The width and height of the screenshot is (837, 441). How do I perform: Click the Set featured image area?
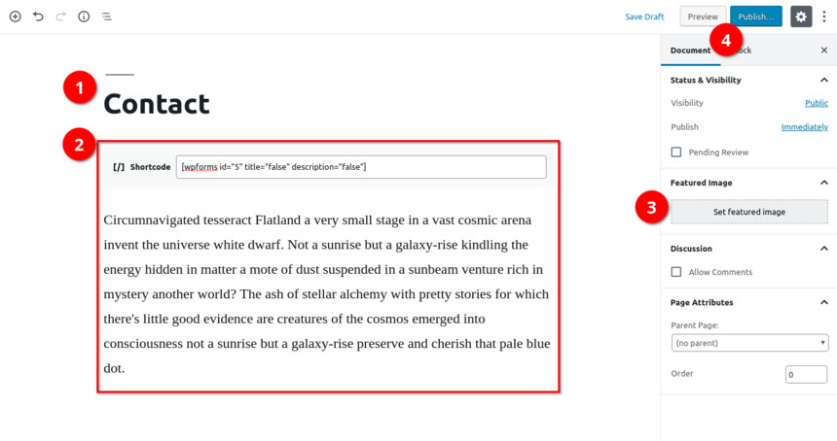coord(749,212)
